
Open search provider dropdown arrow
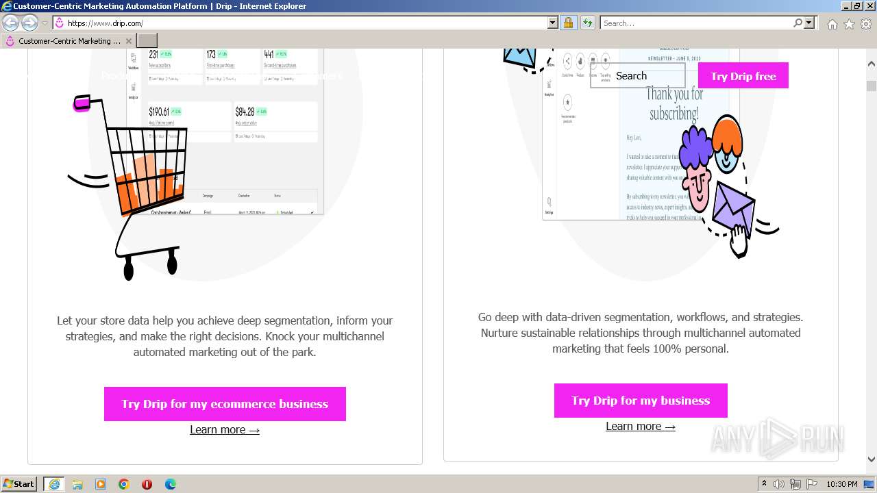pyautogui.click(x=809, y=23)
